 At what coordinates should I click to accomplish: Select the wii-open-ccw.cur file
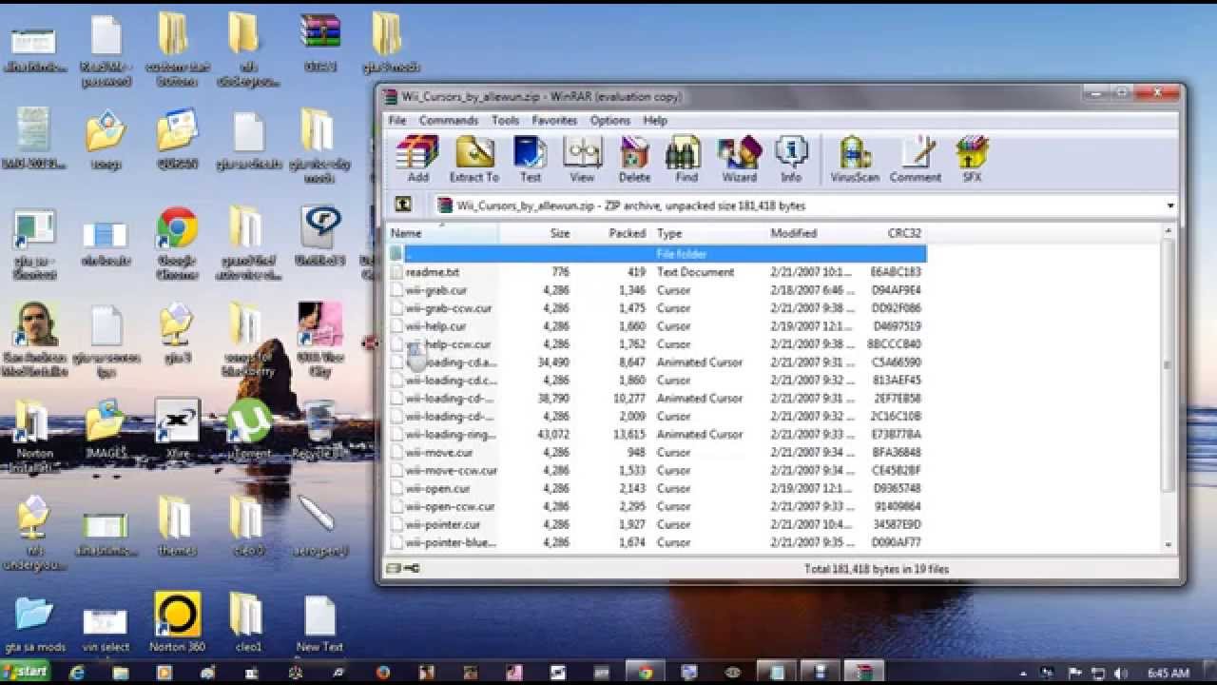657,507
